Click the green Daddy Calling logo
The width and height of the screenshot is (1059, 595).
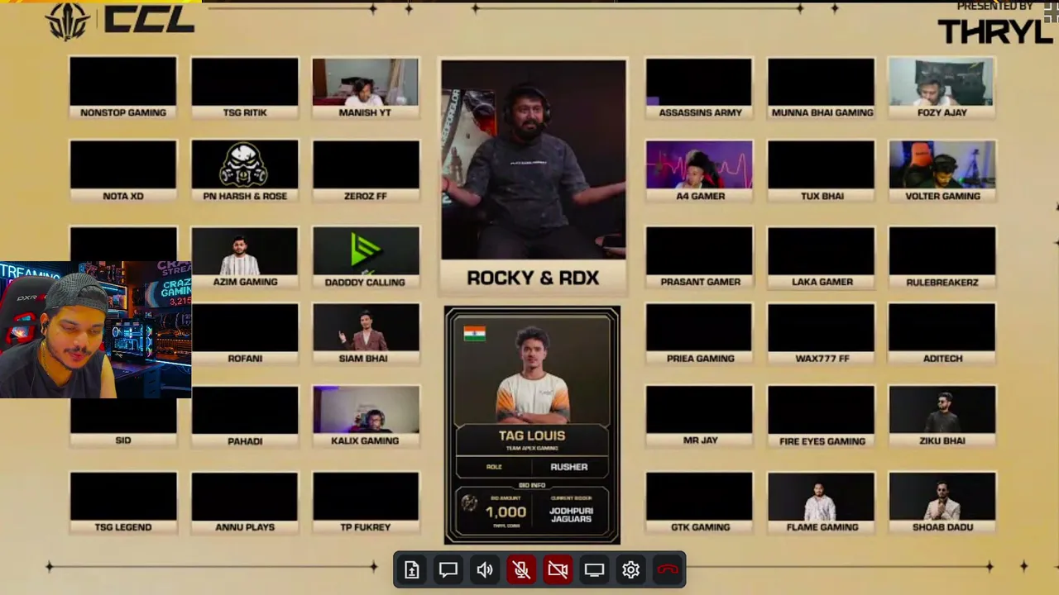(x=365, y=250)
